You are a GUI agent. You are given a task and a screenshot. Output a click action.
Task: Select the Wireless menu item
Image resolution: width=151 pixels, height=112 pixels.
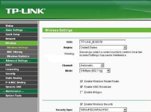pyautogui.click(x=19, y=43)
